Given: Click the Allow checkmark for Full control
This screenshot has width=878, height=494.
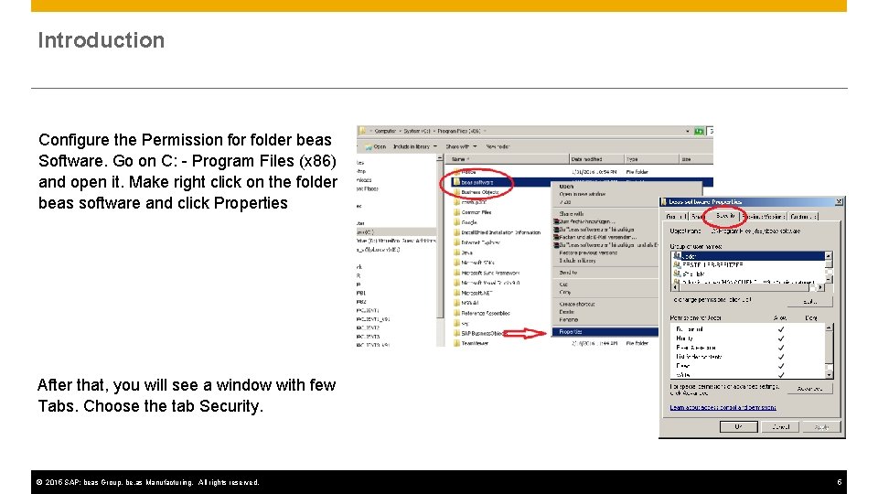Looking at the screenshot, I should coord(780,329).
